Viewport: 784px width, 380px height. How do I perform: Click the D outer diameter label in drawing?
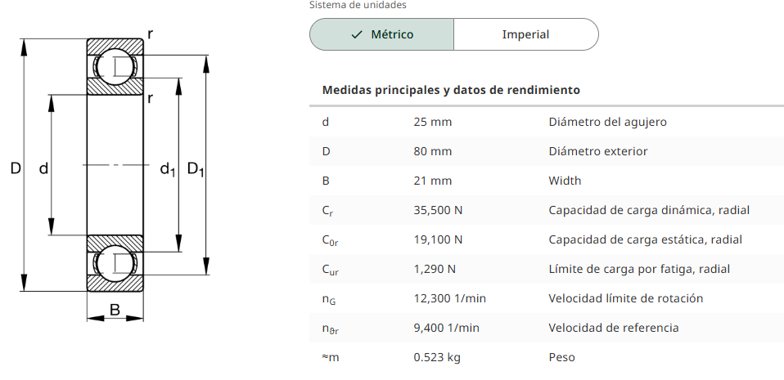pos(16,169)
